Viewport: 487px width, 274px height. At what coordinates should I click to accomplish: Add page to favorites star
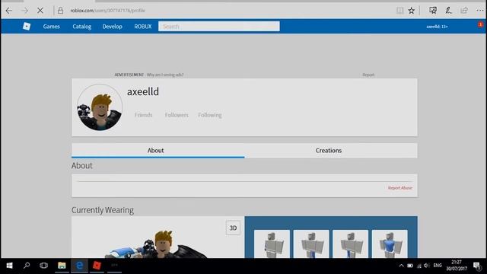click(411, 11)
